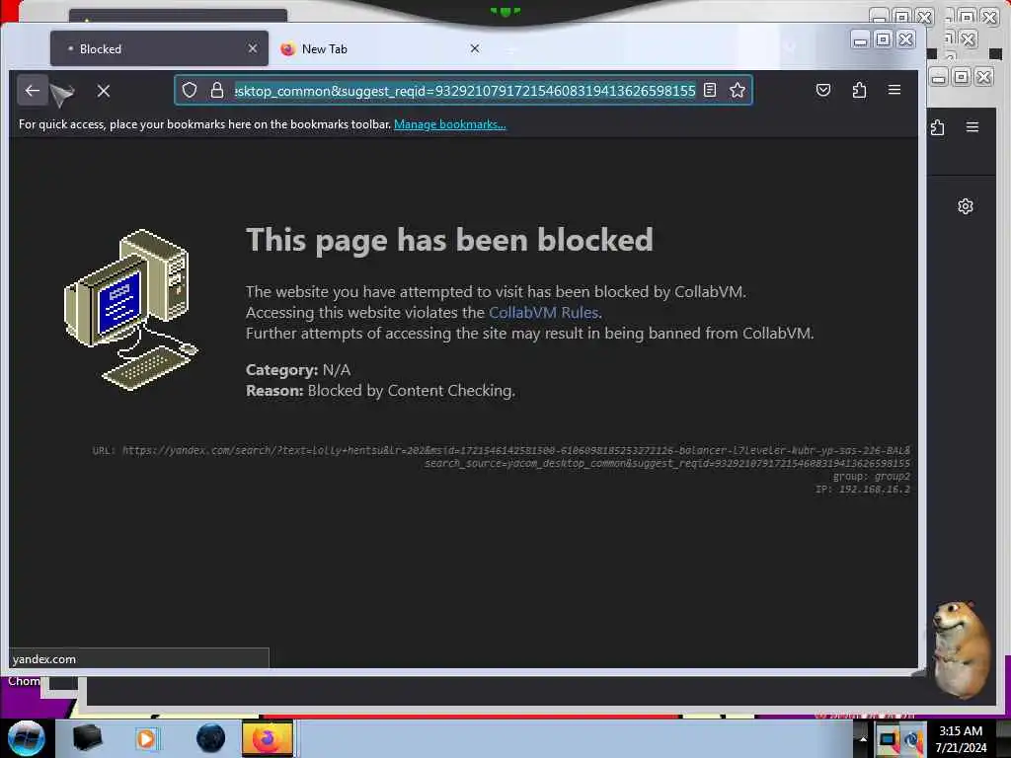Bookmark this page with the star
Image resolution: width=1011 pixels, height=758 pixels.
click(738, 90)
